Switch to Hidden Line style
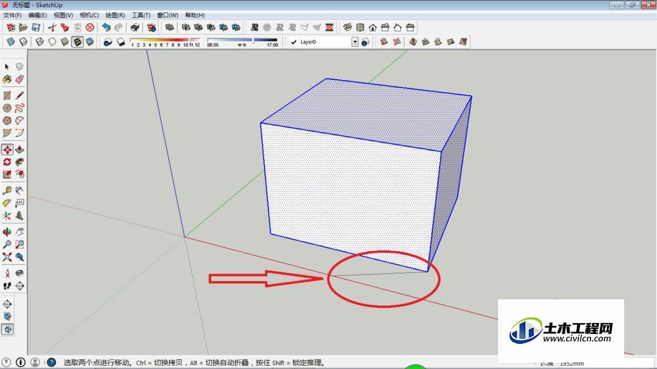 52,42
